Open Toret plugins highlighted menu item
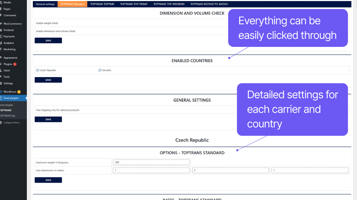Viewport: 357px width, 200px height. (x=13, y=98)
